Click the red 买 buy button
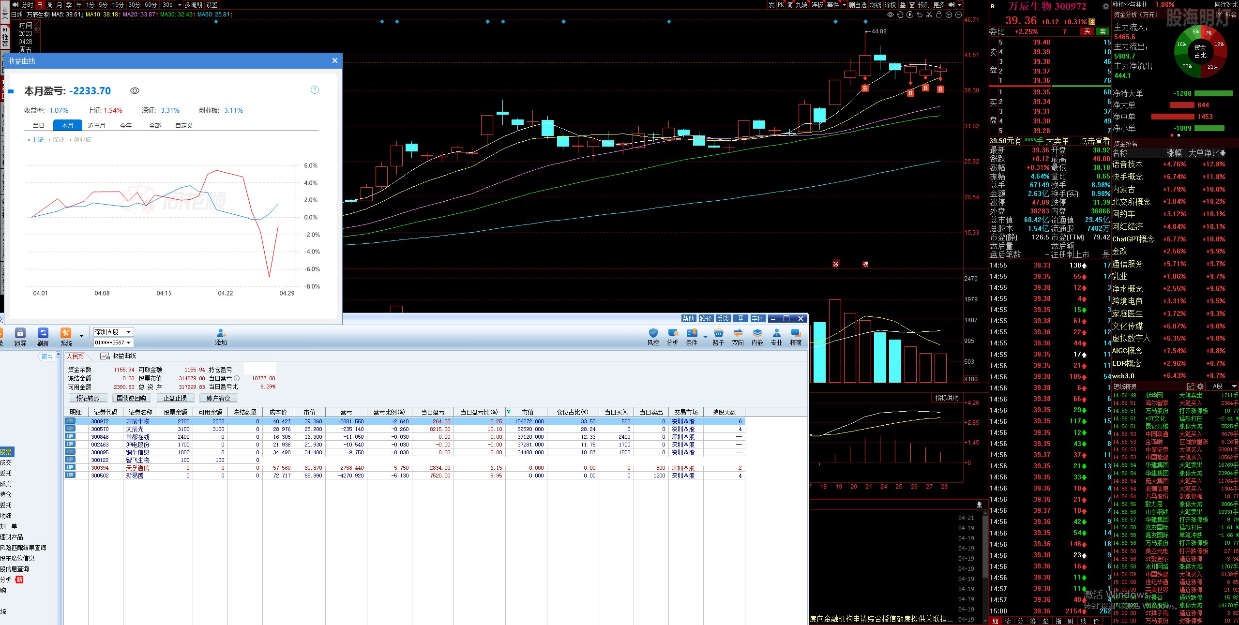 (x=1087, y=31)
